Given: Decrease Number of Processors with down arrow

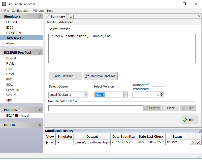Looking at the screenshot, I should (161, 96).
